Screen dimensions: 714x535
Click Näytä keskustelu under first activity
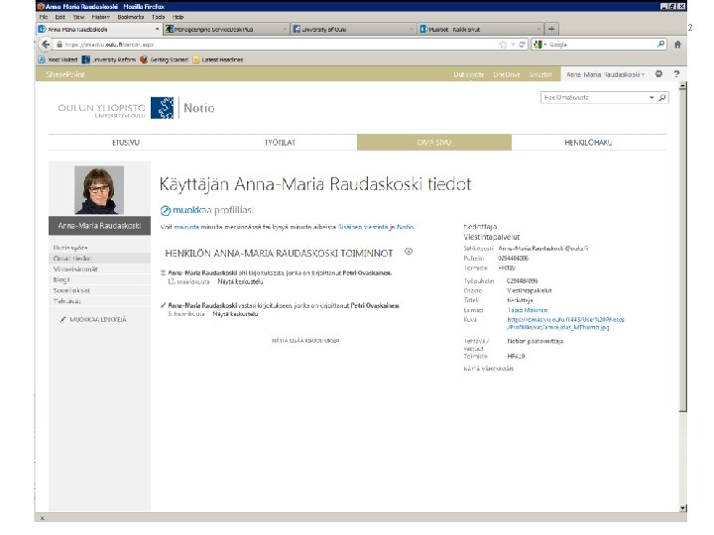[x=240, y=281]
